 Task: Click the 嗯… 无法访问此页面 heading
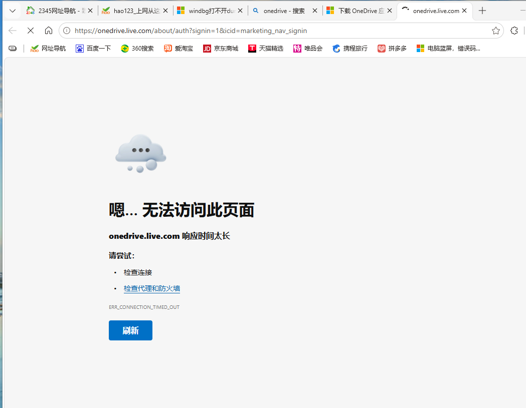pos(181,210)
